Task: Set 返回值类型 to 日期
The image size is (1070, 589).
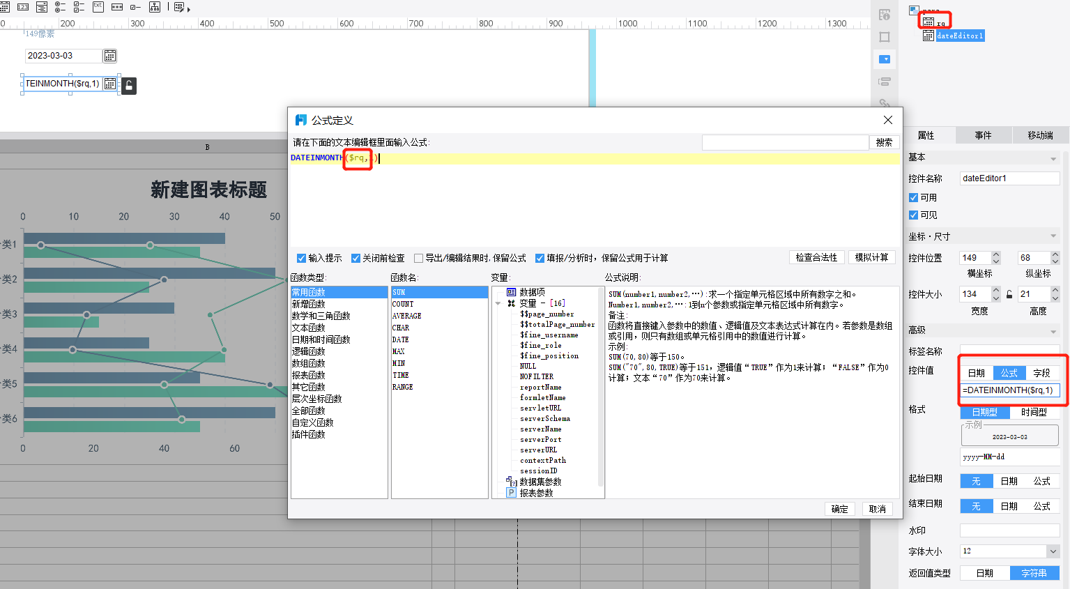Action: pyautogui.click(x=985, y=573)
